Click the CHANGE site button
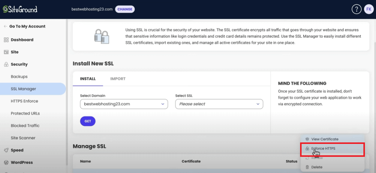This screenshot has height=173, width=376. (x=125, y=9)
